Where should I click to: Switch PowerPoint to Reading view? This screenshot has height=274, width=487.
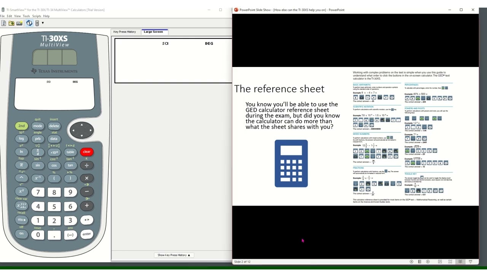[460, 262]
